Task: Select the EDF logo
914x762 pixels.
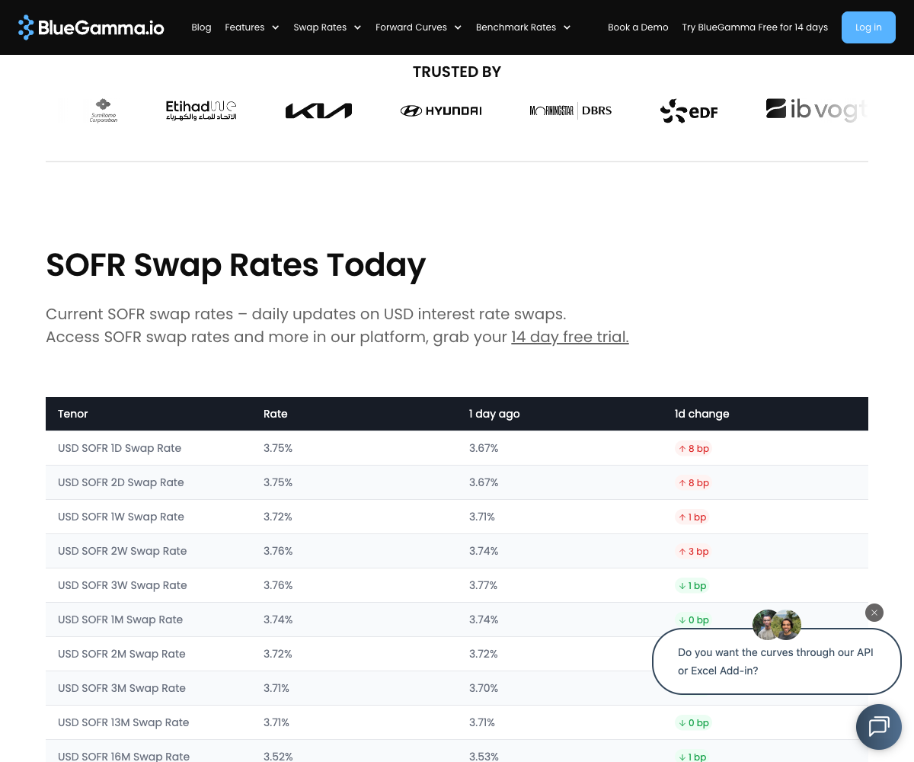Action: [x=689, y=110]
